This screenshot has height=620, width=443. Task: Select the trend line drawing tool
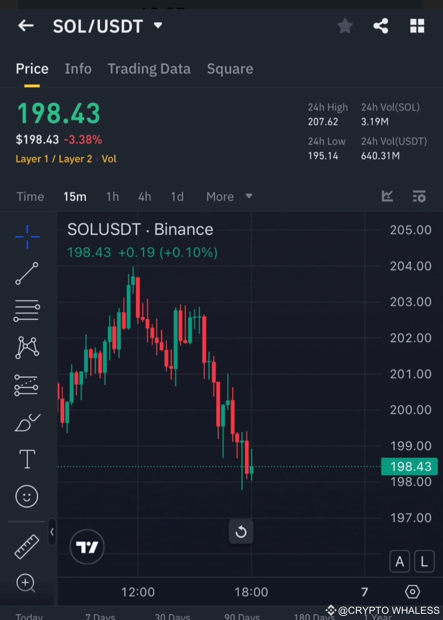(27, 273)
